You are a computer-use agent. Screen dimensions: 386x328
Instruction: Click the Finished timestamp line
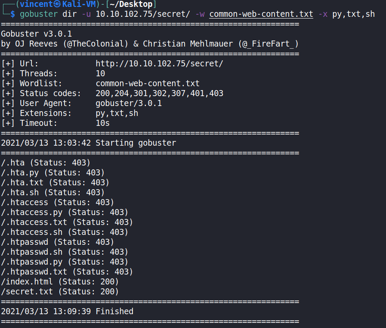point(67,312)
